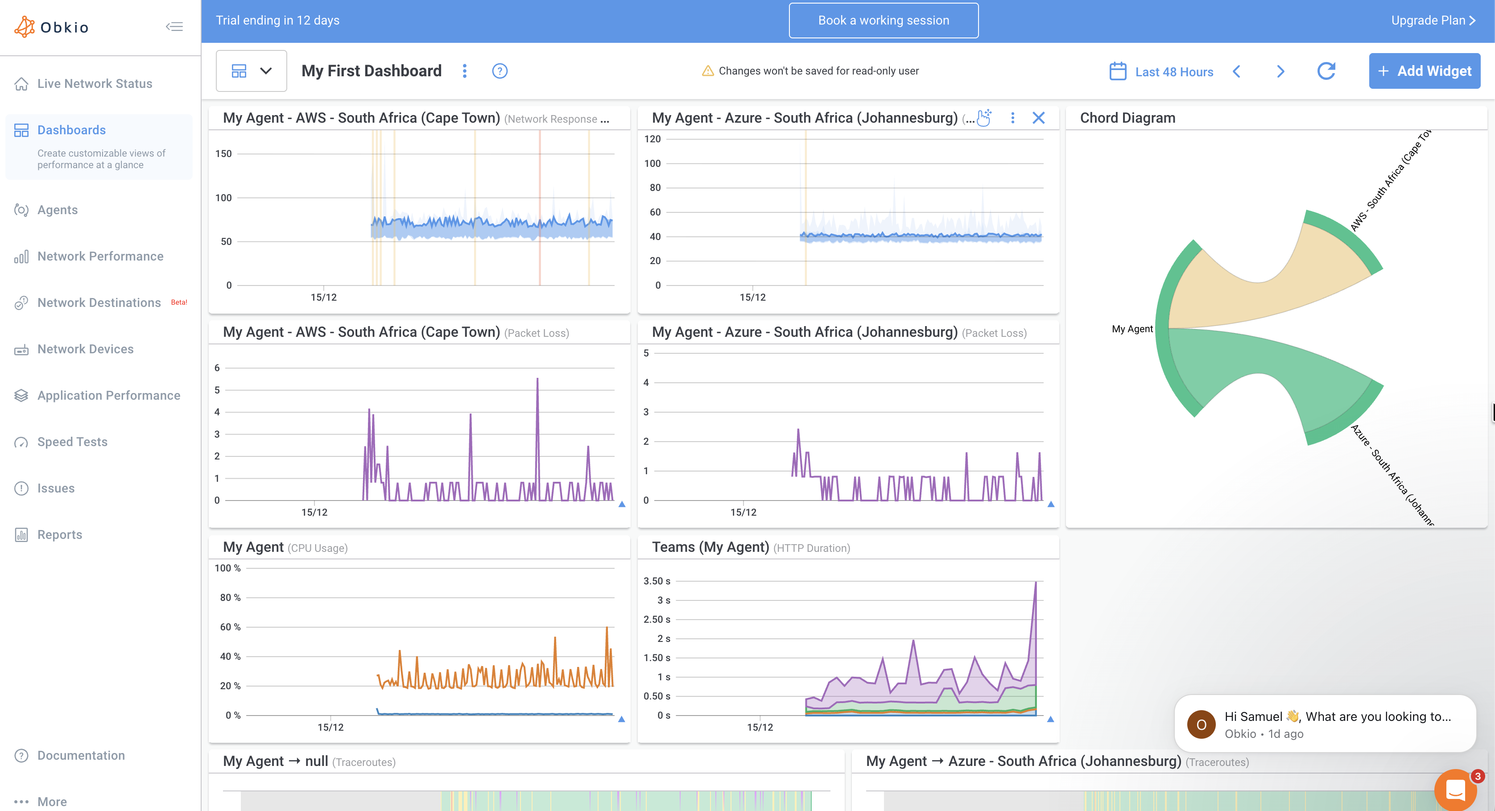Expand the triangle on the CPU Usage chart
Viewport: 1495px width, 811px height.
[x=621, y=719]
